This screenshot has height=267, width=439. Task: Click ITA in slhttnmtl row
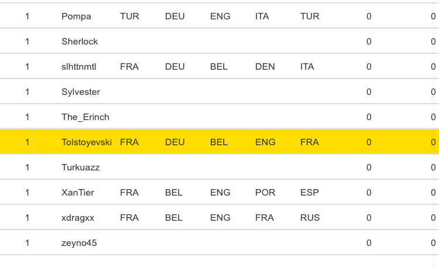click(x=307, y=67)
